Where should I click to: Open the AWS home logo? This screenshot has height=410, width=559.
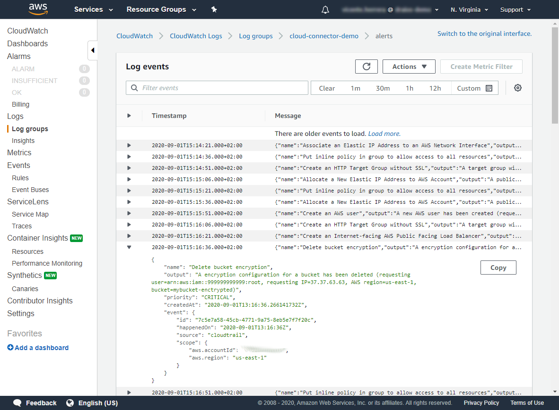point(38,9)
